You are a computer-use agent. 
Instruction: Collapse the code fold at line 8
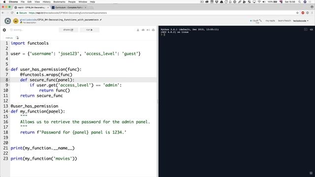coord(9,80)
